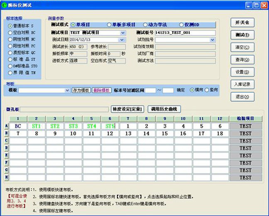Viewport: 269px width, 216px height.
Task: Click the 清空(C) button
Action: point(242,47)
